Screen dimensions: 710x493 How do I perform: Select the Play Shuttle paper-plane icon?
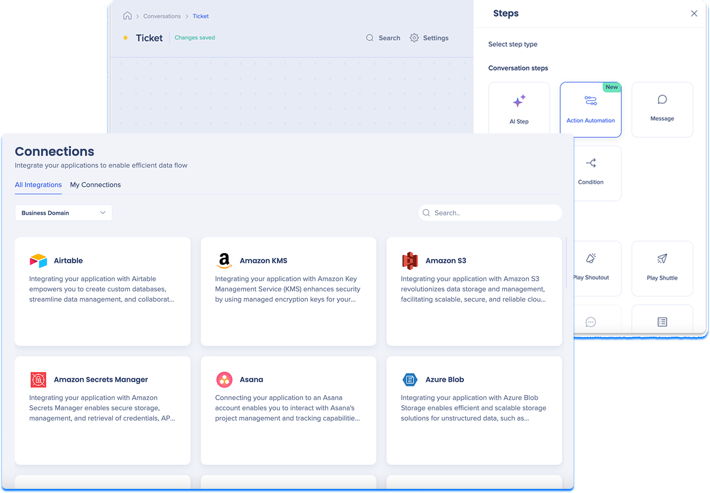(662, 258)
